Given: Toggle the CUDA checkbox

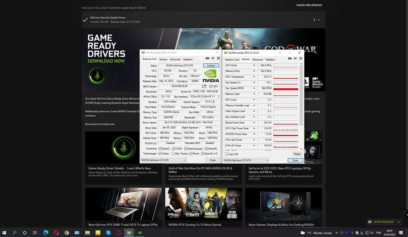Looking at the screenshot, I should pos(173,148).
